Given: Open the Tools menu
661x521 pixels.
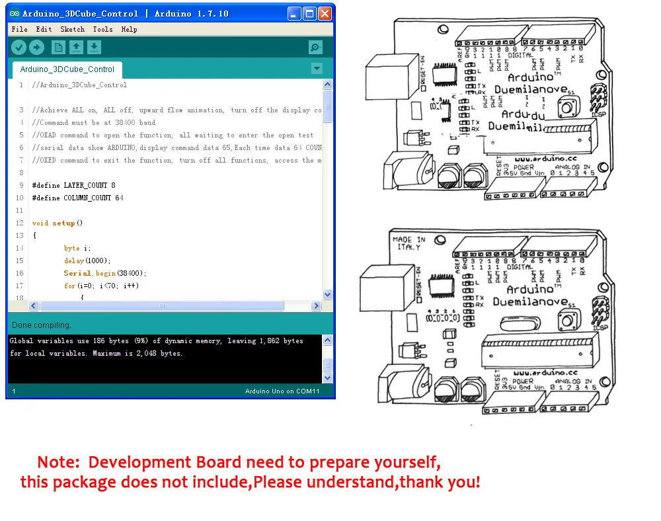Looking at the screenshot, I should click(103, 29).
